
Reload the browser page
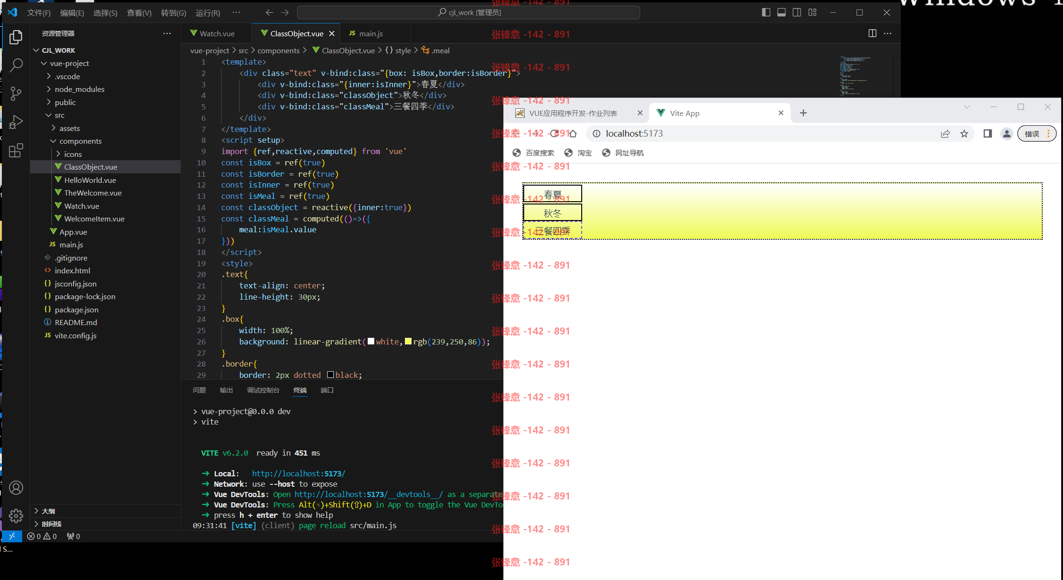coord(554,134)
